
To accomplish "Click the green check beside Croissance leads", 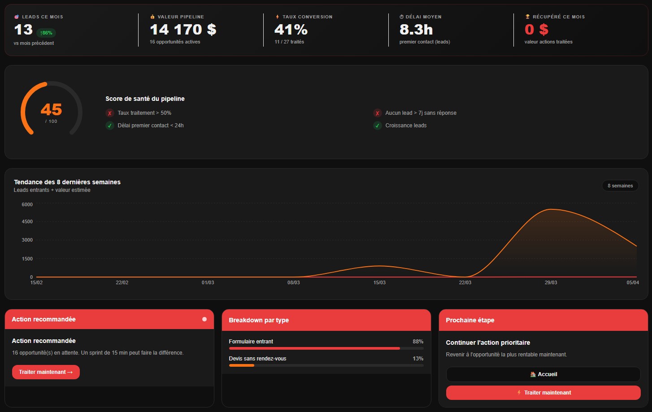I will (378, 126).
